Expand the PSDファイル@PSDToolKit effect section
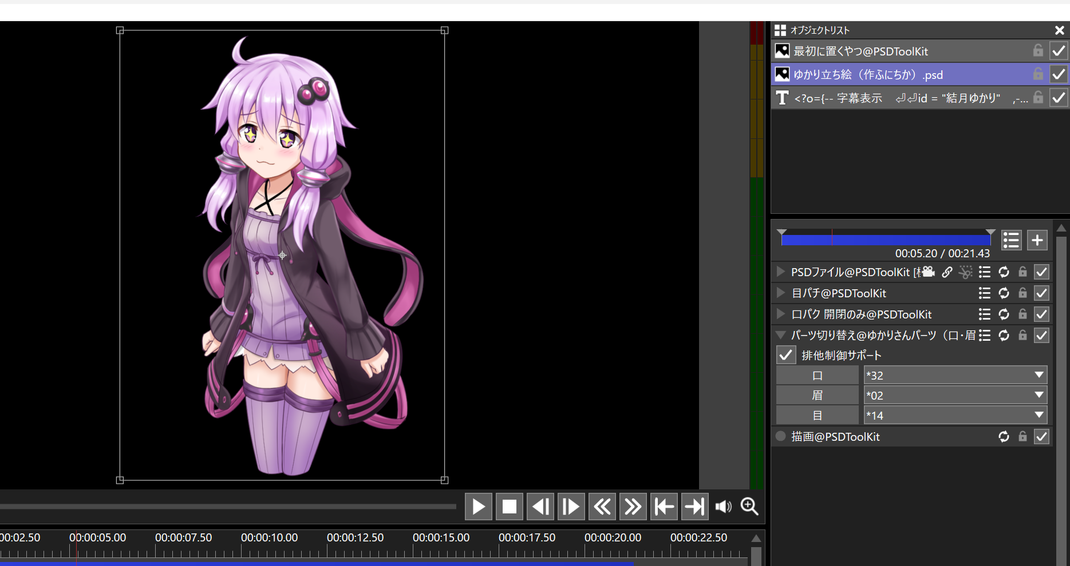The image size is (1070, 566). point(780,272)
